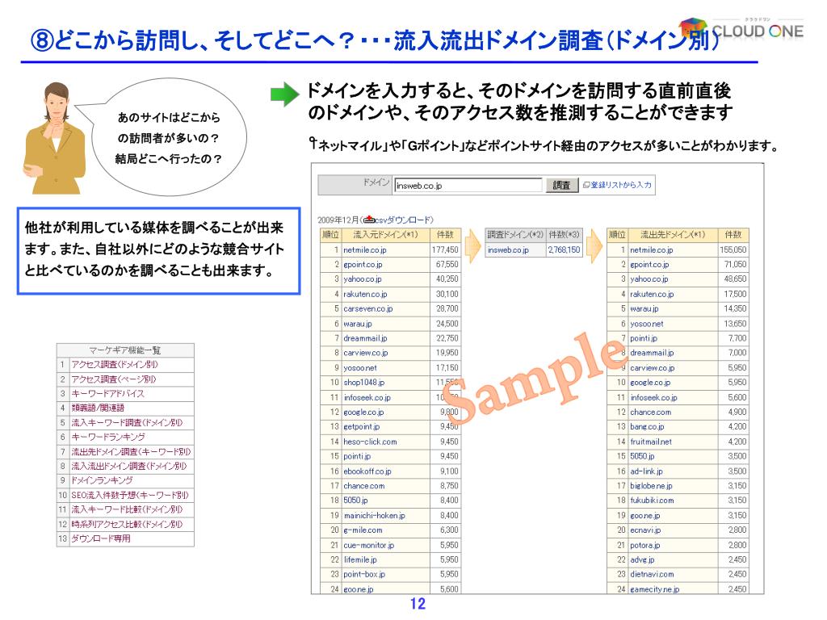Click the マーケギア機能一覧 table header

point(125,350)
